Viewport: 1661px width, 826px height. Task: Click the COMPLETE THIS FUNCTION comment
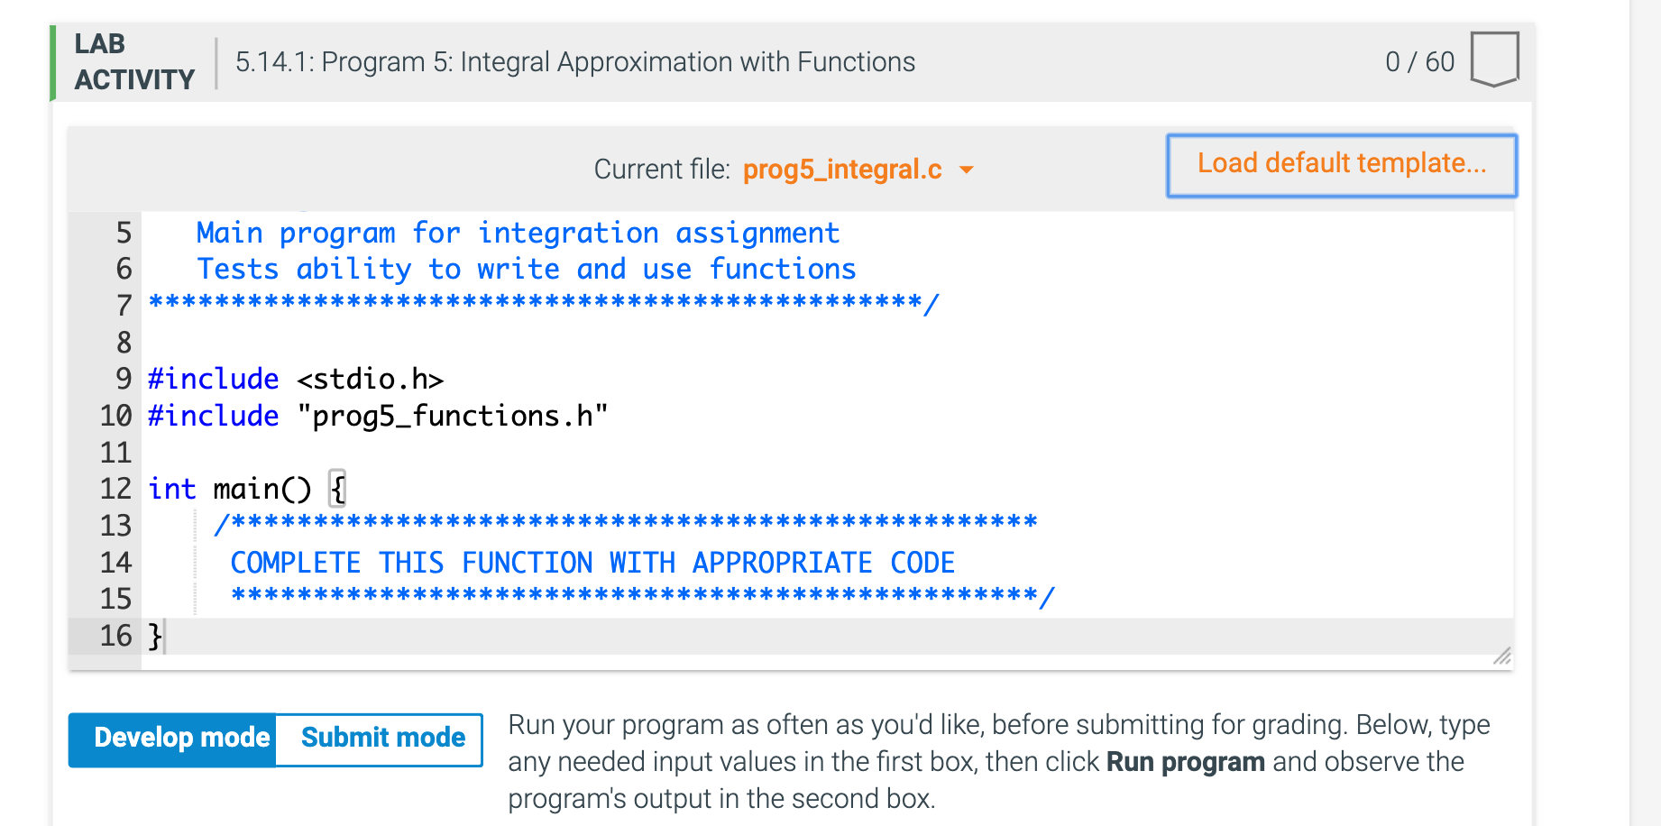click(x=592, y=562)
